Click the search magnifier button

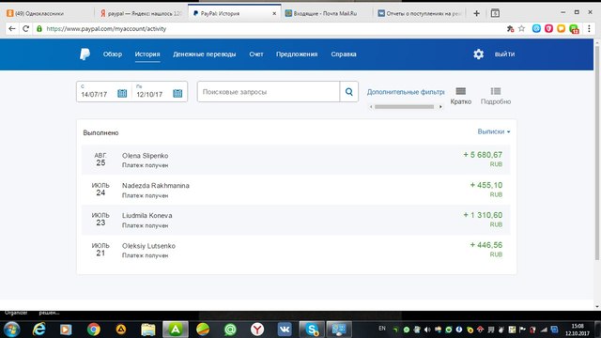coord(348,92)
